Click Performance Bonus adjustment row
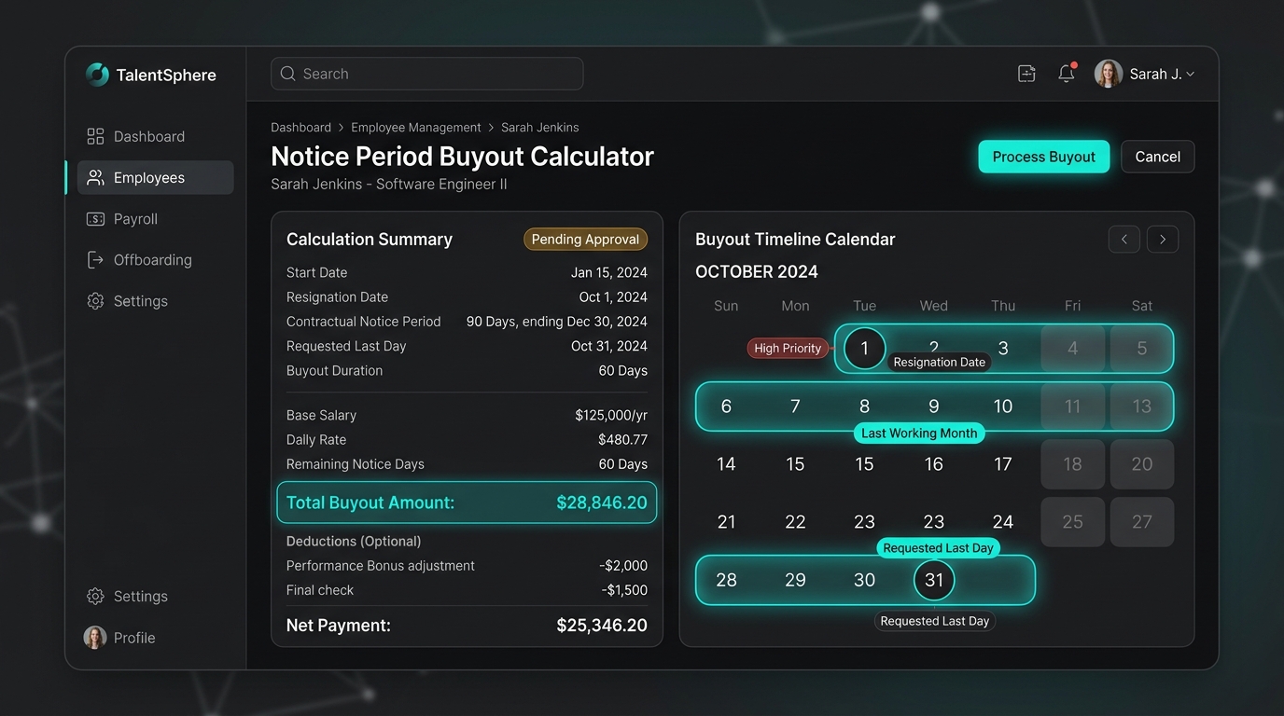Image resolution: width=1284 pixels, height=716 pixels. point(467,566)
